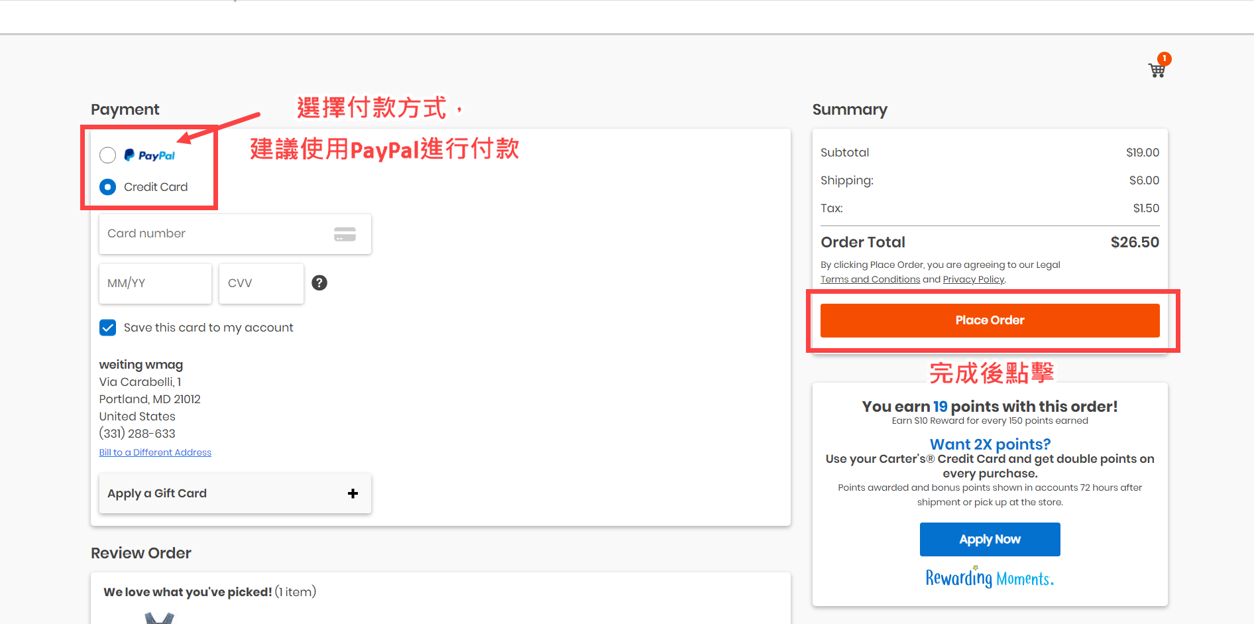1254x624 pixels.
Task: Open the shopping cart icon
Action: 1157,69
